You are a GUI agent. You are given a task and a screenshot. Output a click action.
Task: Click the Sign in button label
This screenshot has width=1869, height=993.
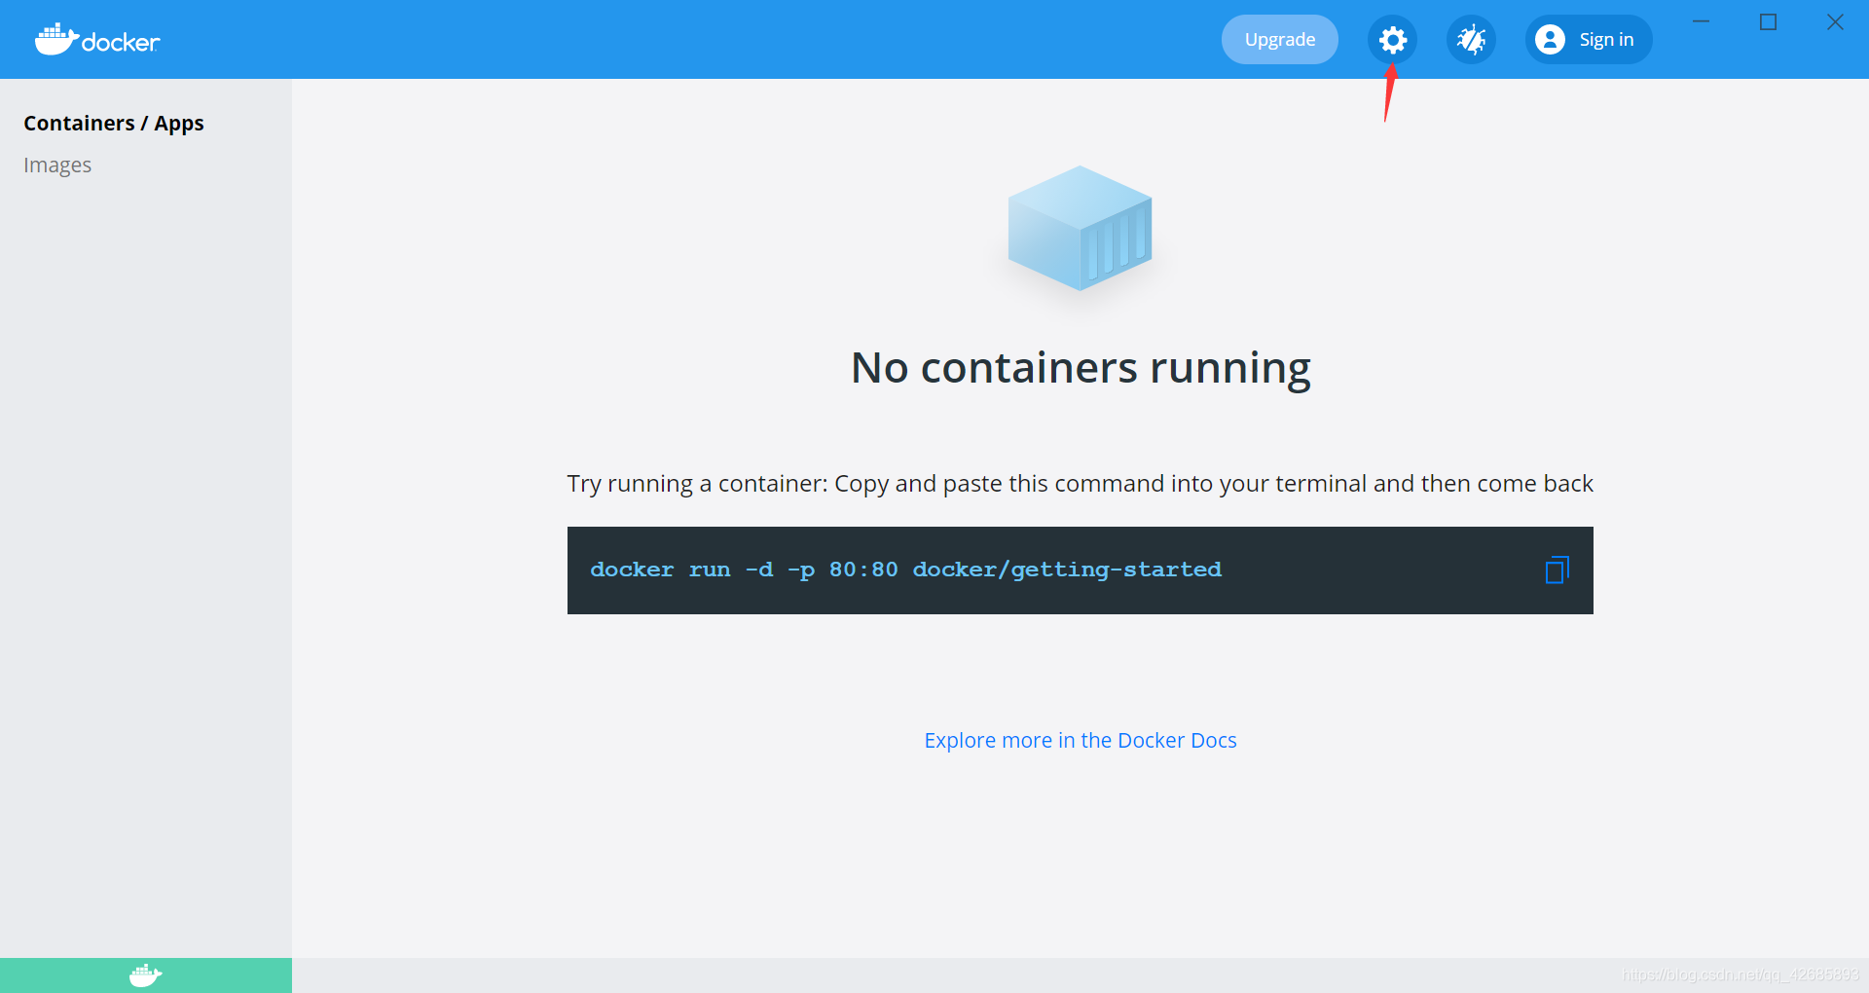(1606, 40)
